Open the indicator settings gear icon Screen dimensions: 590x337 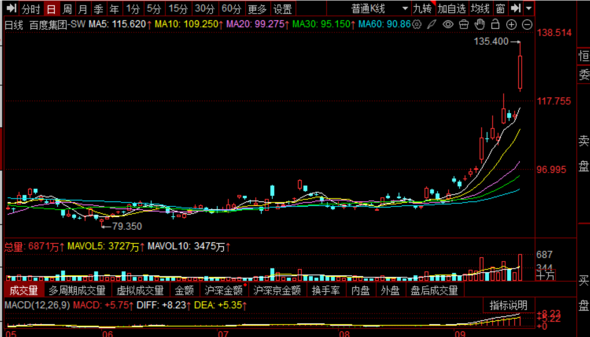pos(416,25)
